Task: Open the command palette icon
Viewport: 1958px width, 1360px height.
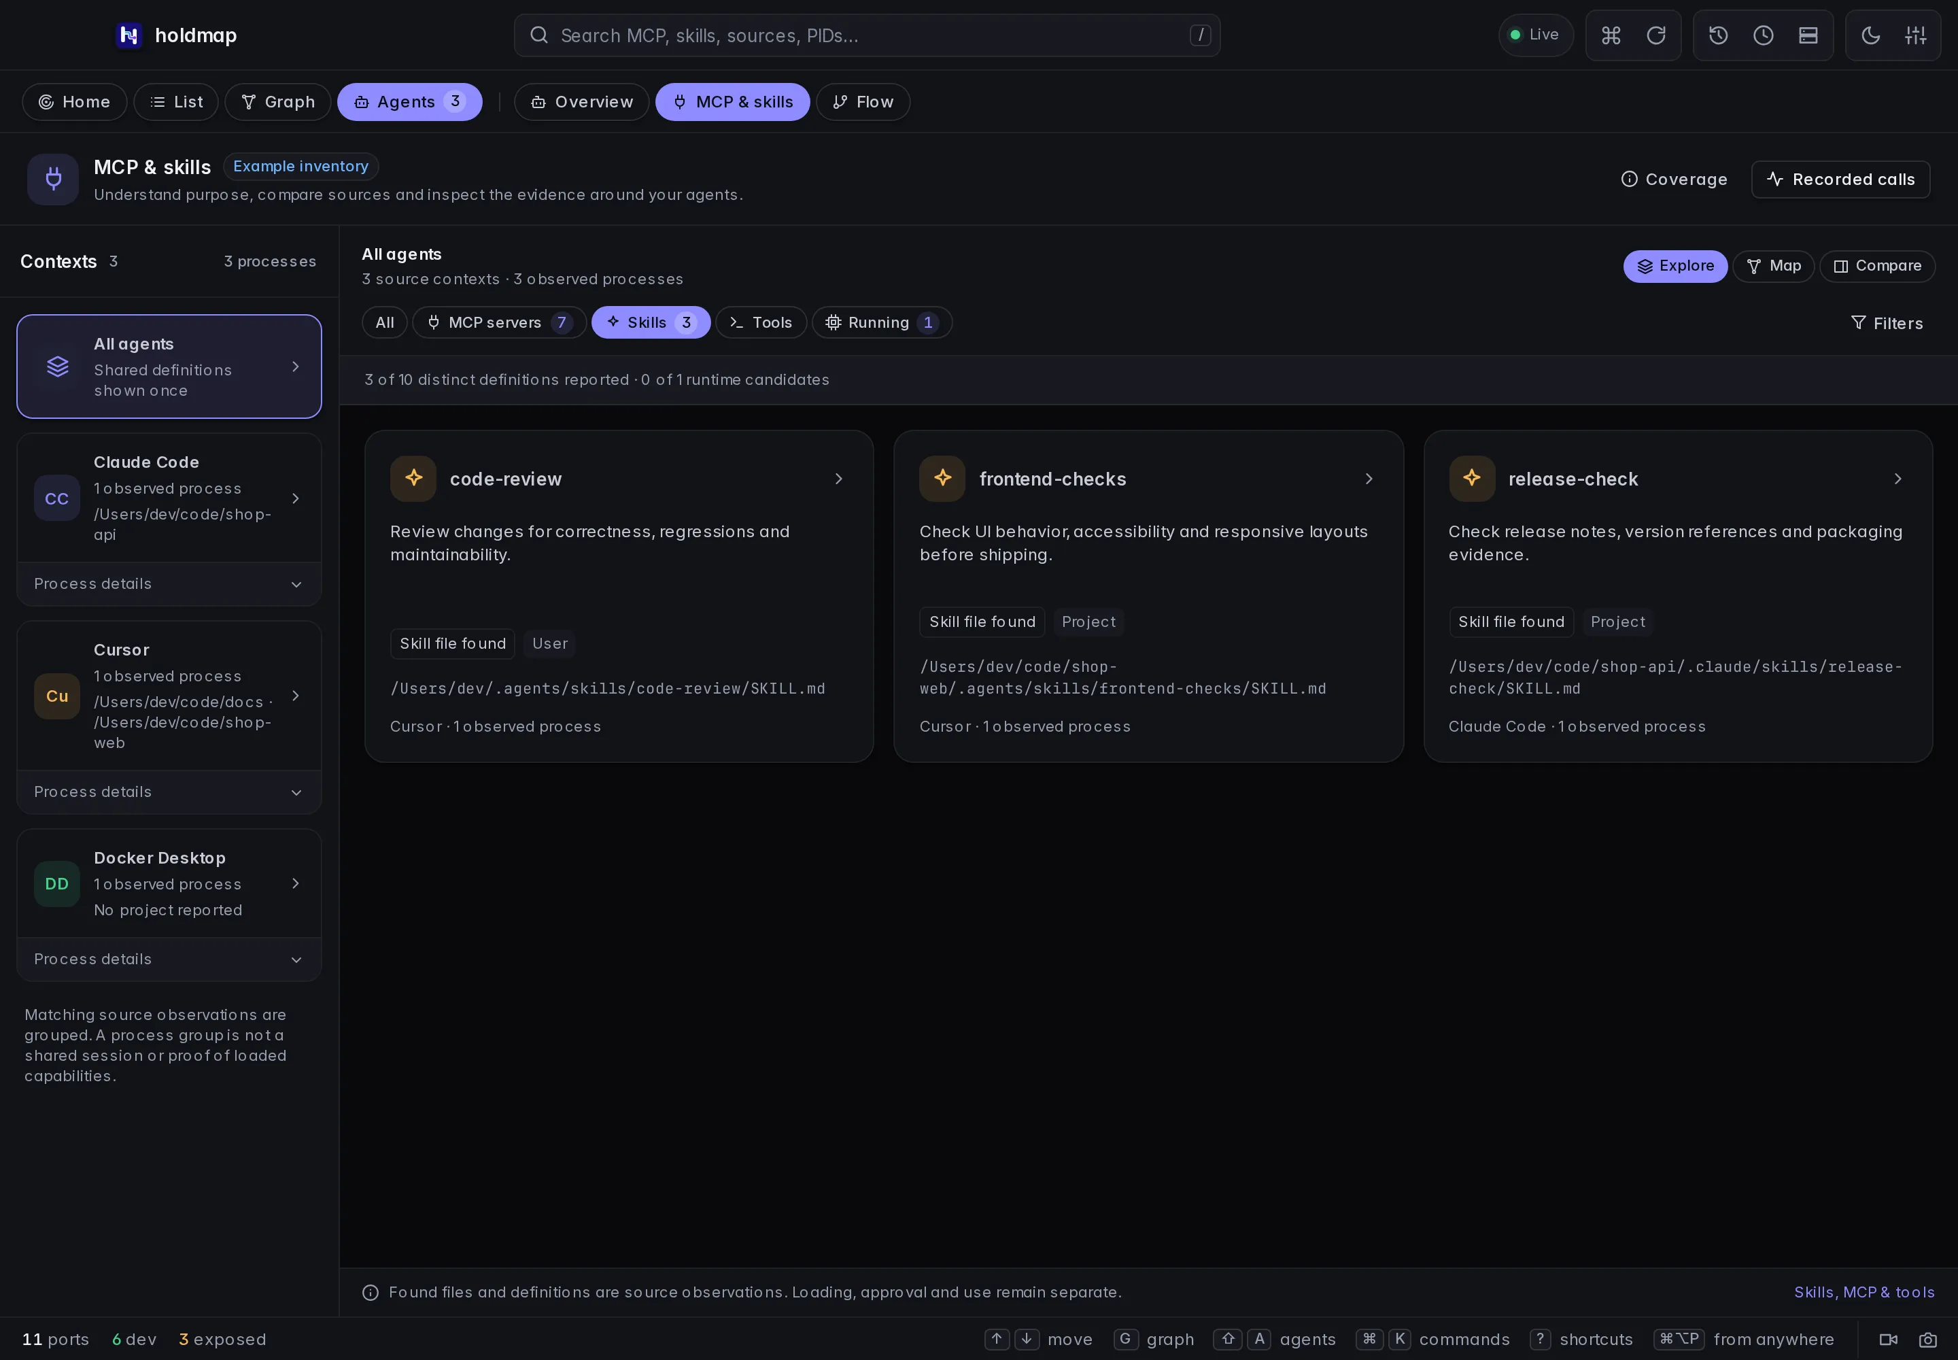Action: pos(1611,35)
